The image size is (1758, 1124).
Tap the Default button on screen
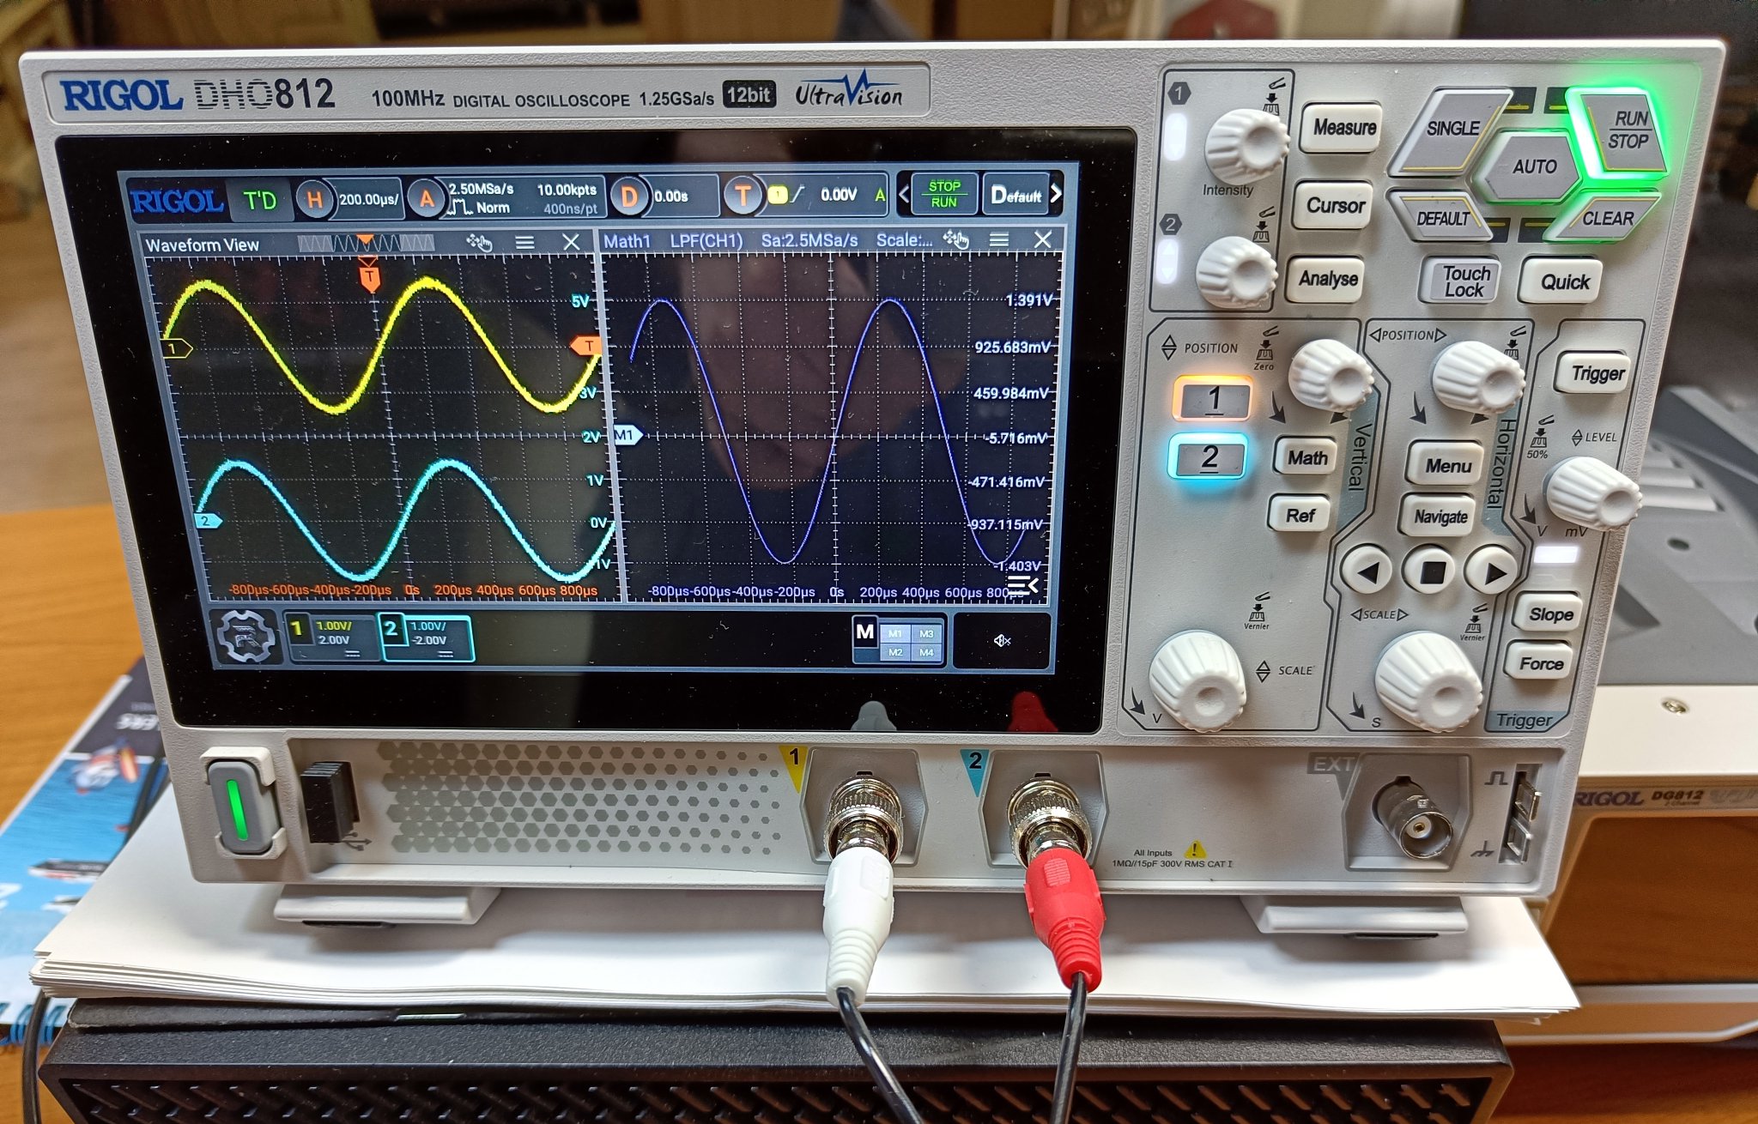[x=1015, y=195]
